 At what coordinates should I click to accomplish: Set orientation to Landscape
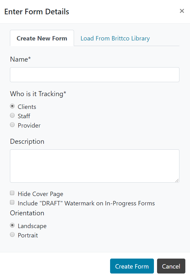click(12, 225)
